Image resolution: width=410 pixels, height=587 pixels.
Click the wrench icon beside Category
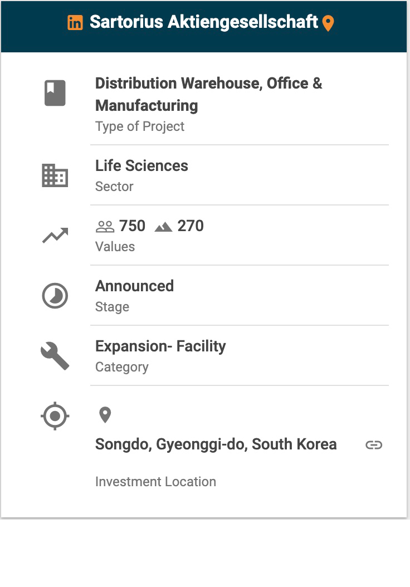[x=55, y=356]
